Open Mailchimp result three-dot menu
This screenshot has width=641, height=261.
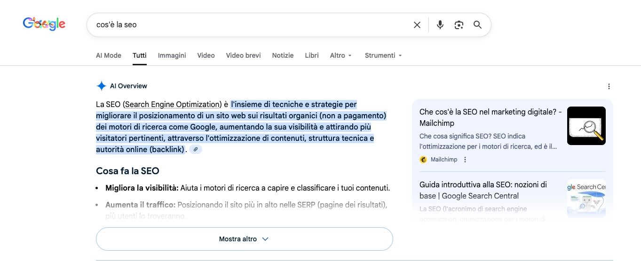click(x=465, y=160)
